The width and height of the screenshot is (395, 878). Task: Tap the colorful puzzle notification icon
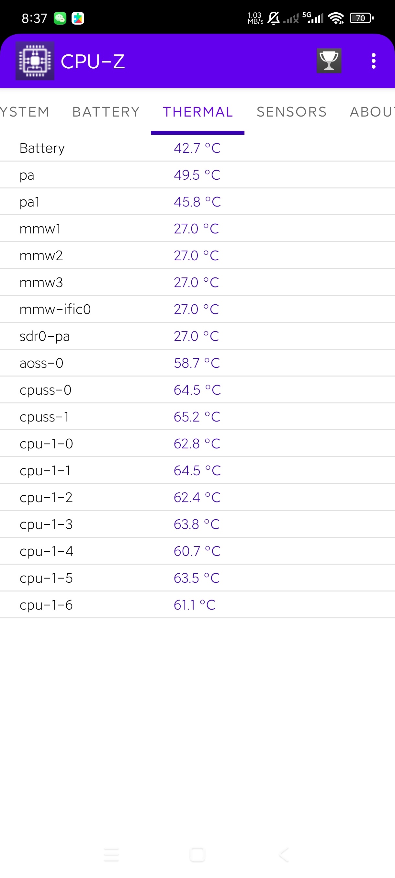coord(78,18)
